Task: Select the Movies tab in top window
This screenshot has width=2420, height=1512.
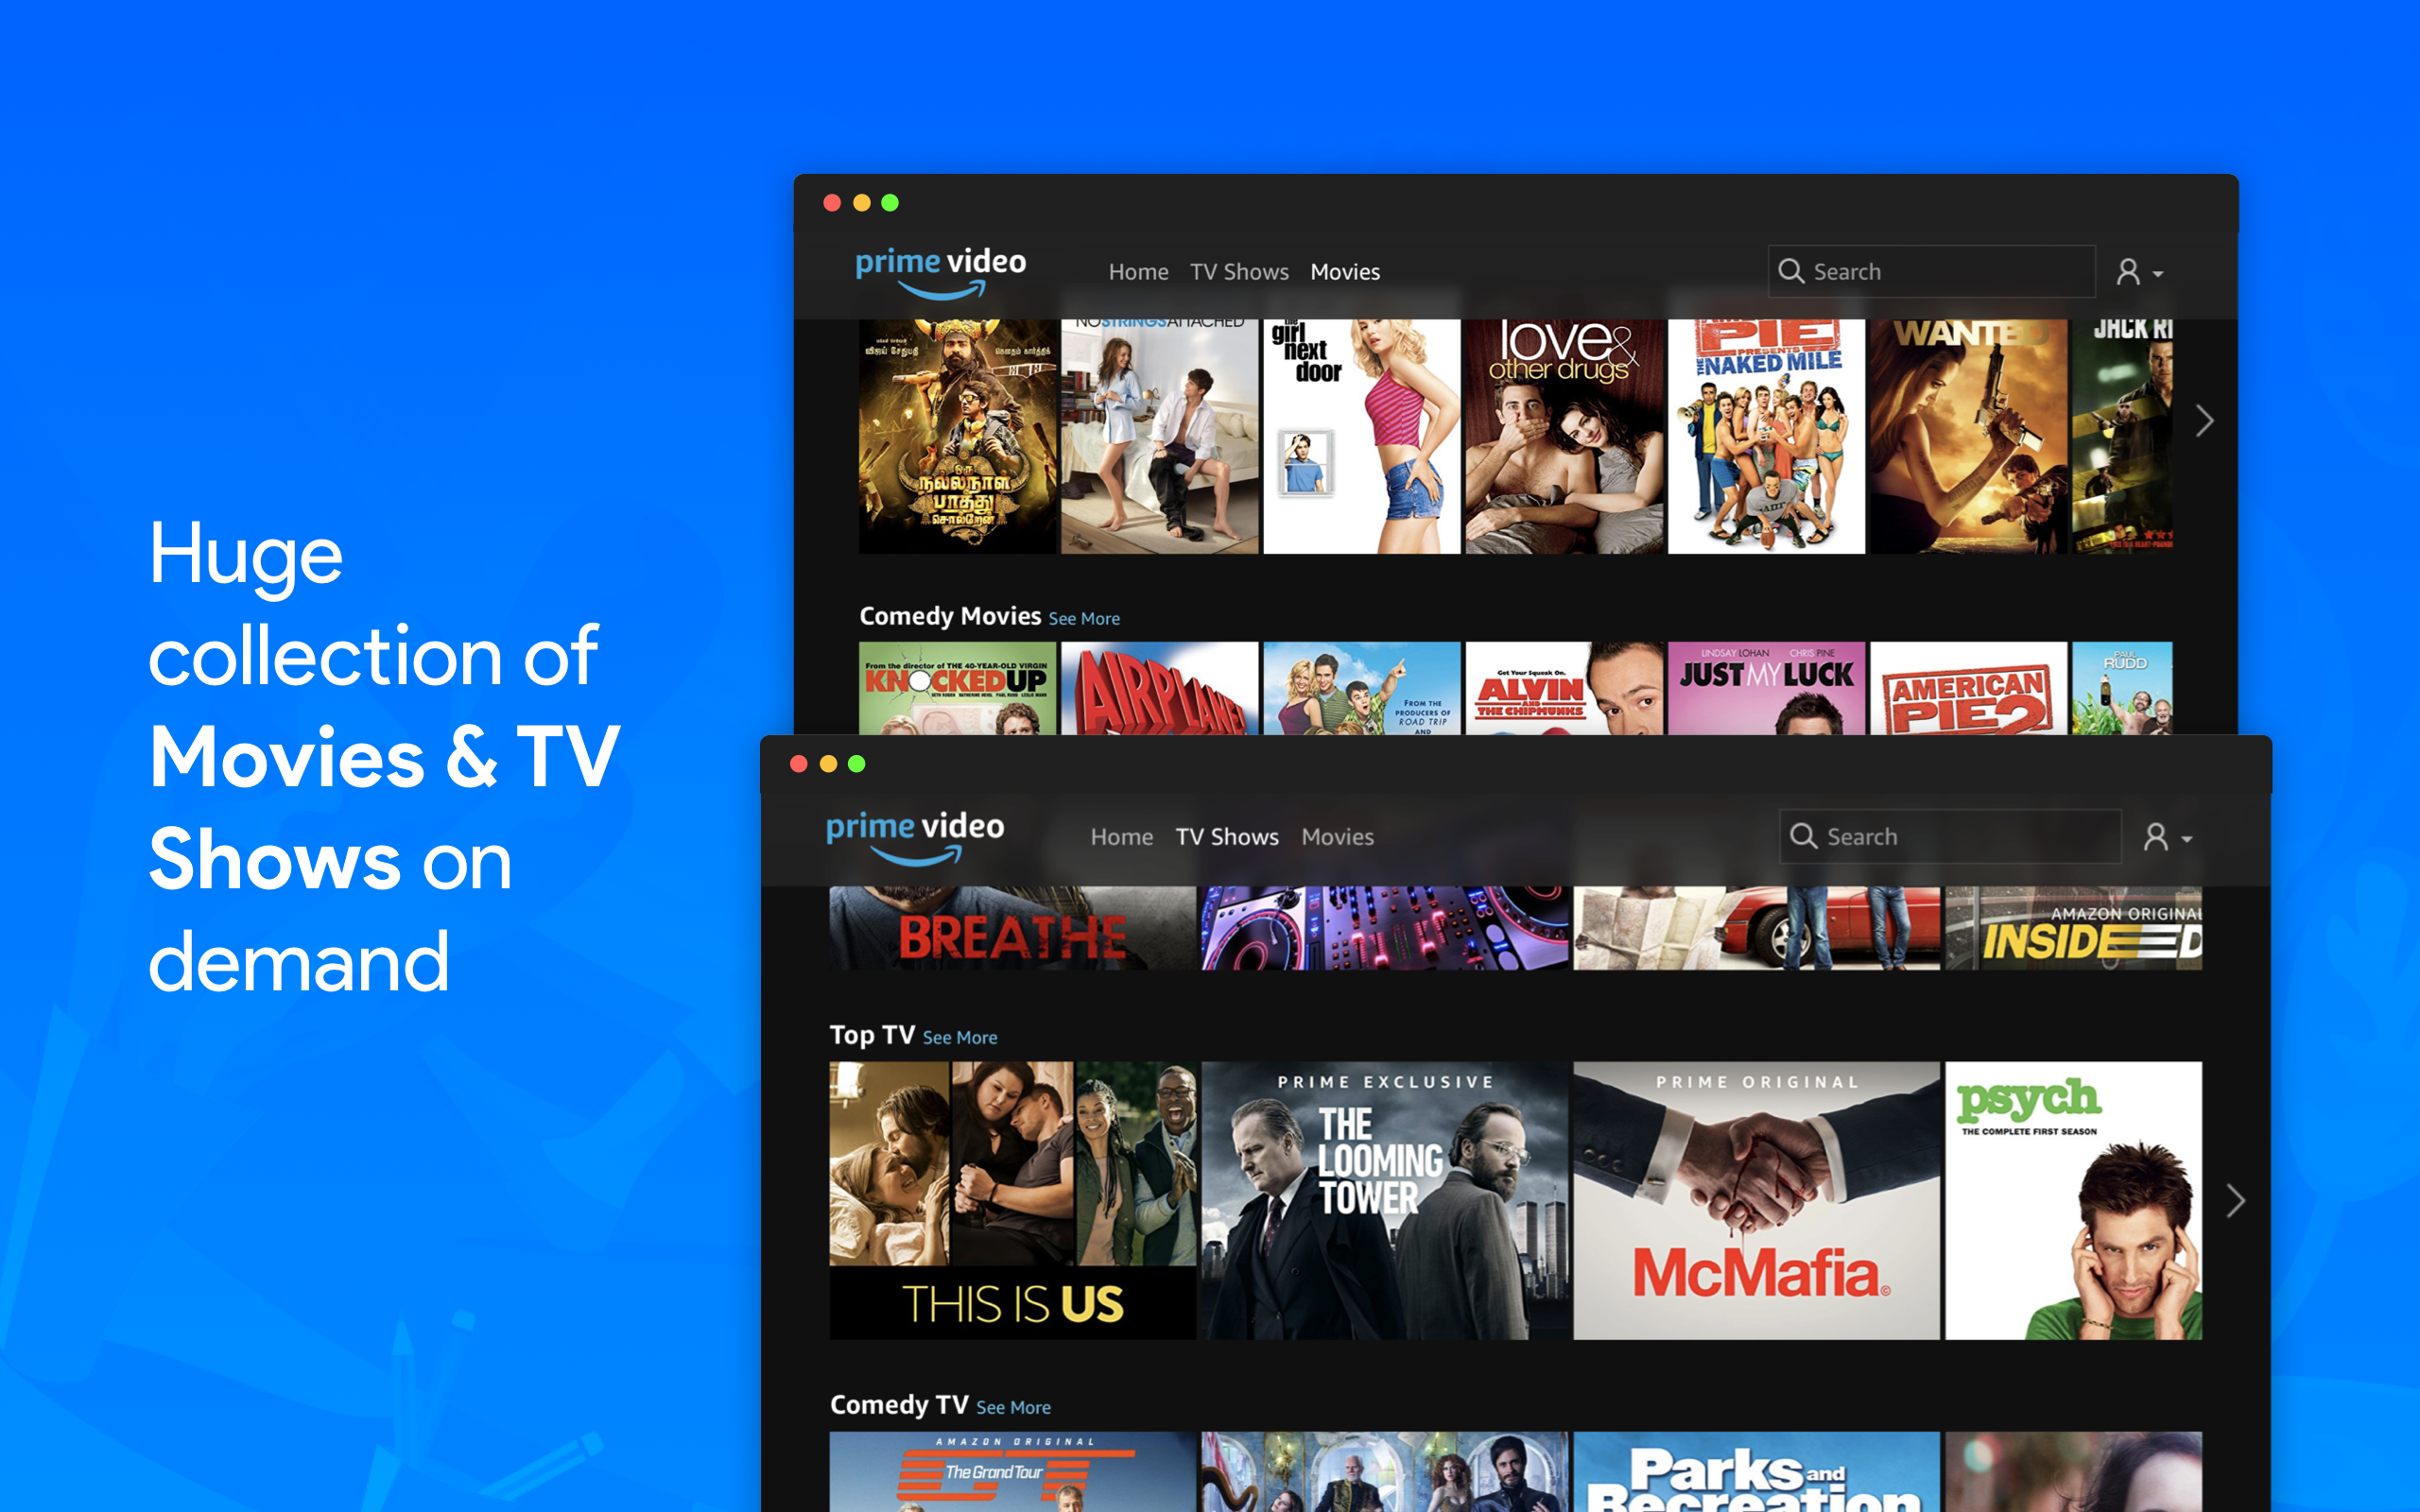Action: (1349, 270)
